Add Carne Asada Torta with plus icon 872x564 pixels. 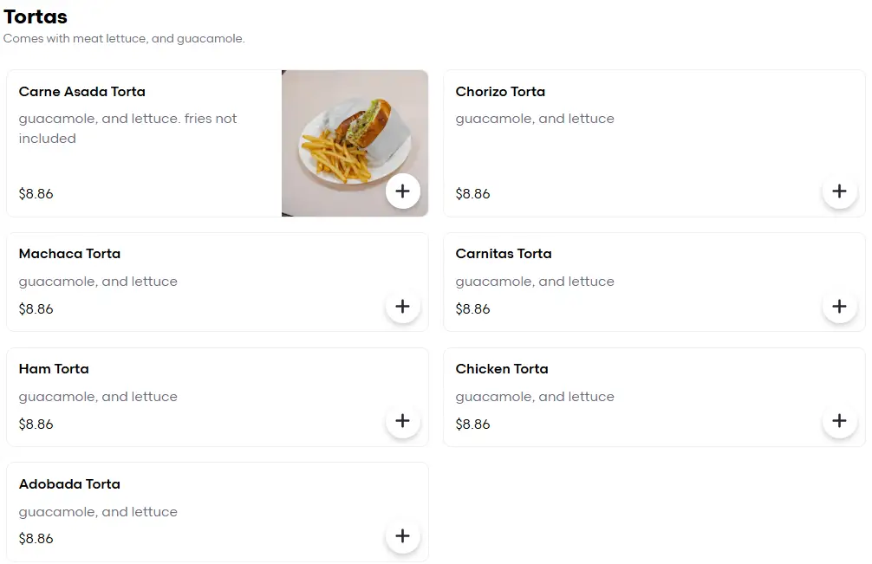(x=403, y=191)
